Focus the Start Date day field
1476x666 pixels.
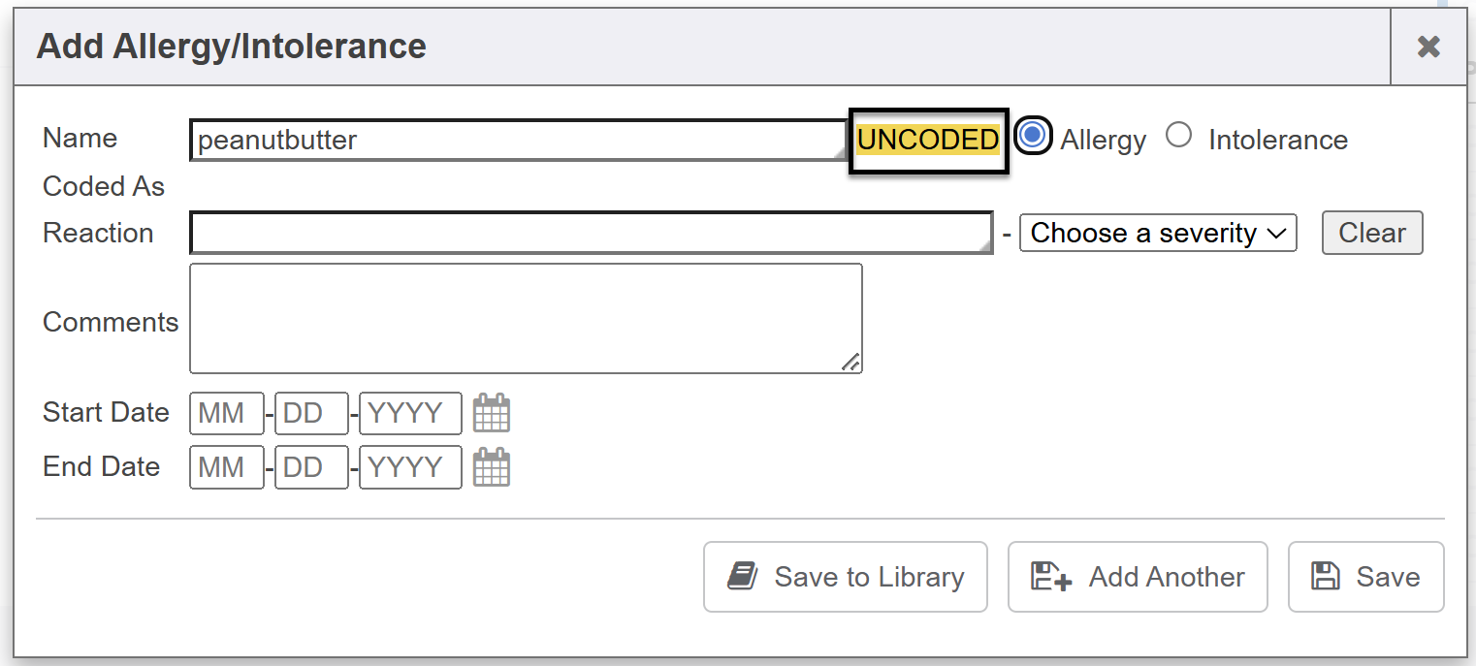pos(310,413)
